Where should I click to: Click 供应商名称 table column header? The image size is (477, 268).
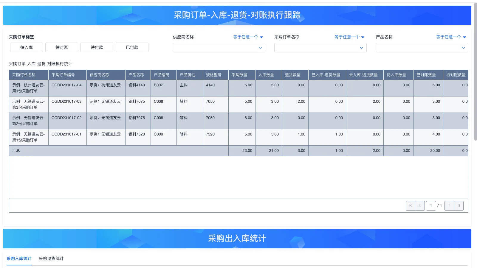click(106, 75)
